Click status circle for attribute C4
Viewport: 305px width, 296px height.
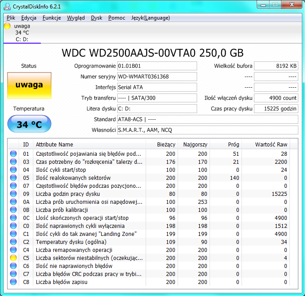click(x=13, y=250)
